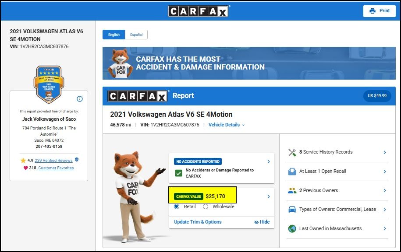Click the globe last owned icon

pyautogui.click(x=292, y=228)
